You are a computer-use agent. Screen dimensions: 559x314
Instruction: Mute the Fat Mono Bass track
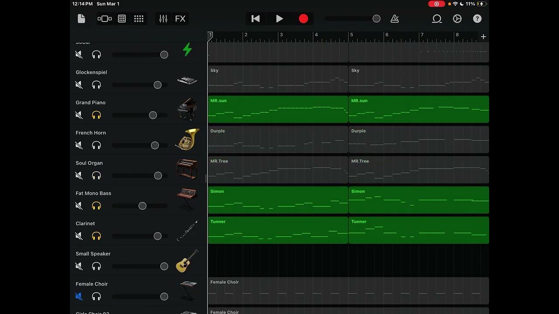79,206
